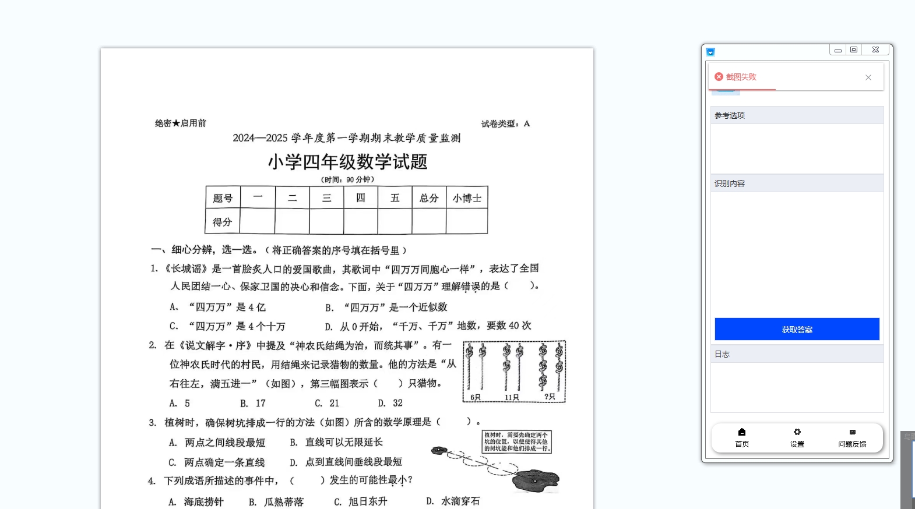Click the 总分 cell in the score table
The width and height of the screenshot is (915, 509).
point(429,198)
